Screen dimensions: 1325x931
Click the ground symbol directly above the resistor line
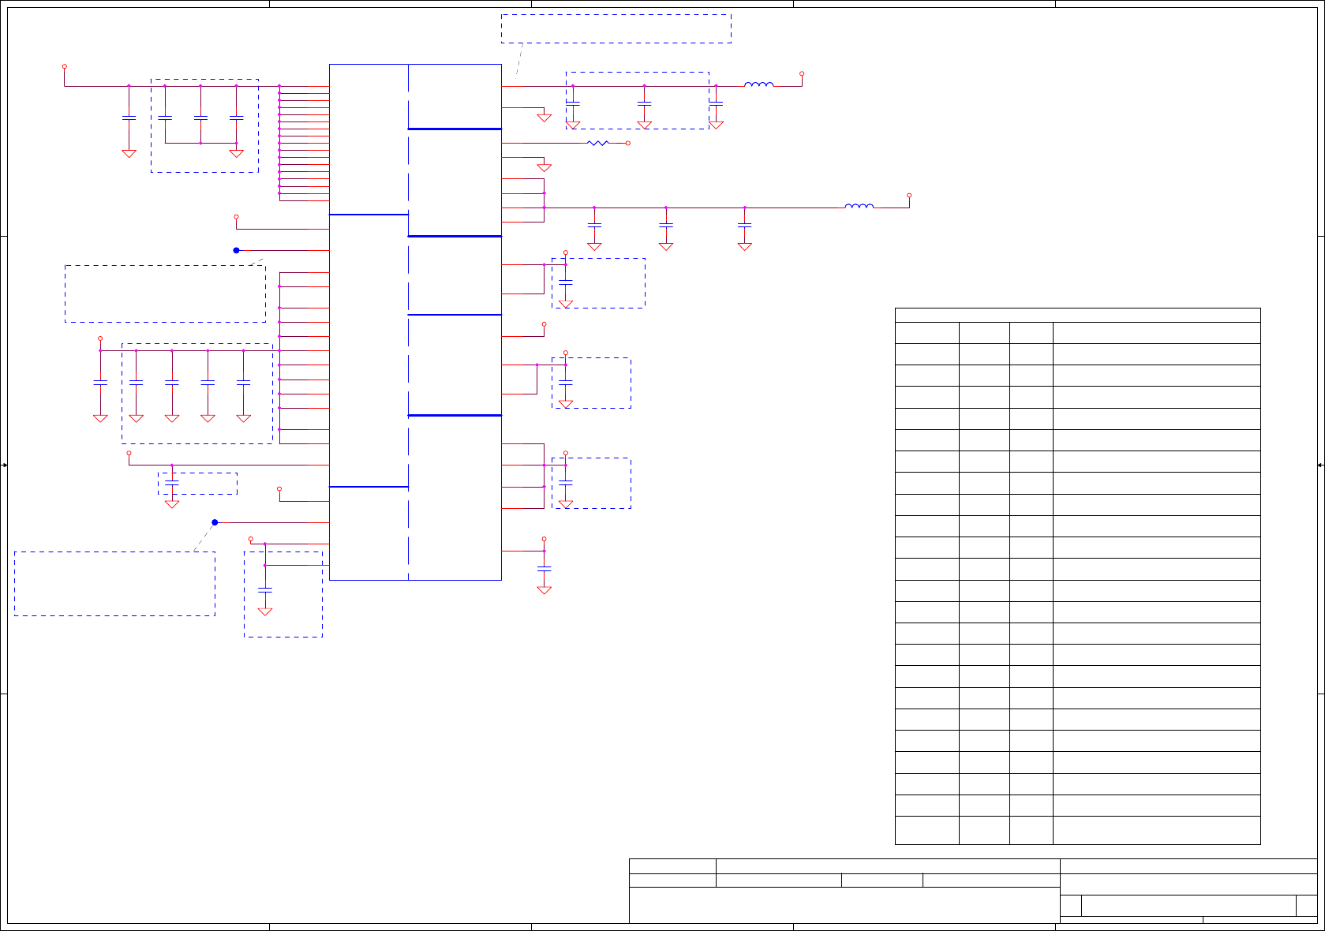point(544,118)
